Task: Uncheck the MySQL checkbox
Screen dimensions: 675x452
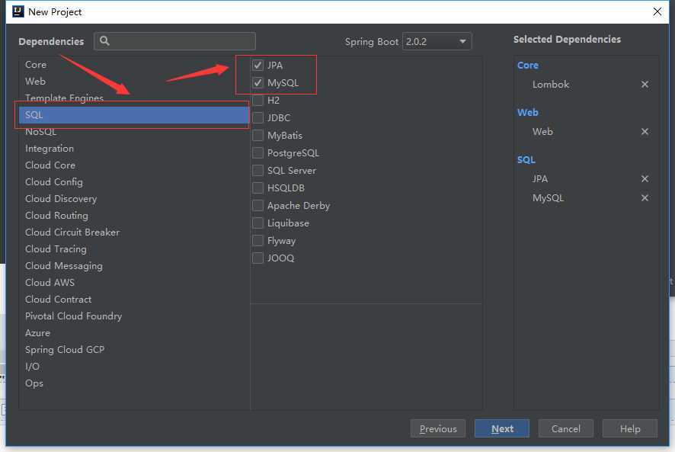Action: 258,83
